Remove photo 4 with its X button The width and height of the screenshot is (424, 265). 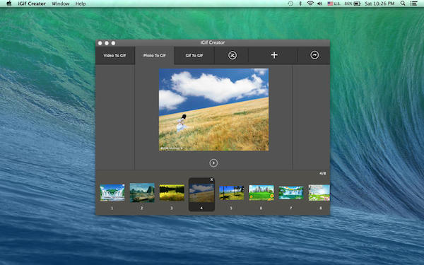point(211,179)
